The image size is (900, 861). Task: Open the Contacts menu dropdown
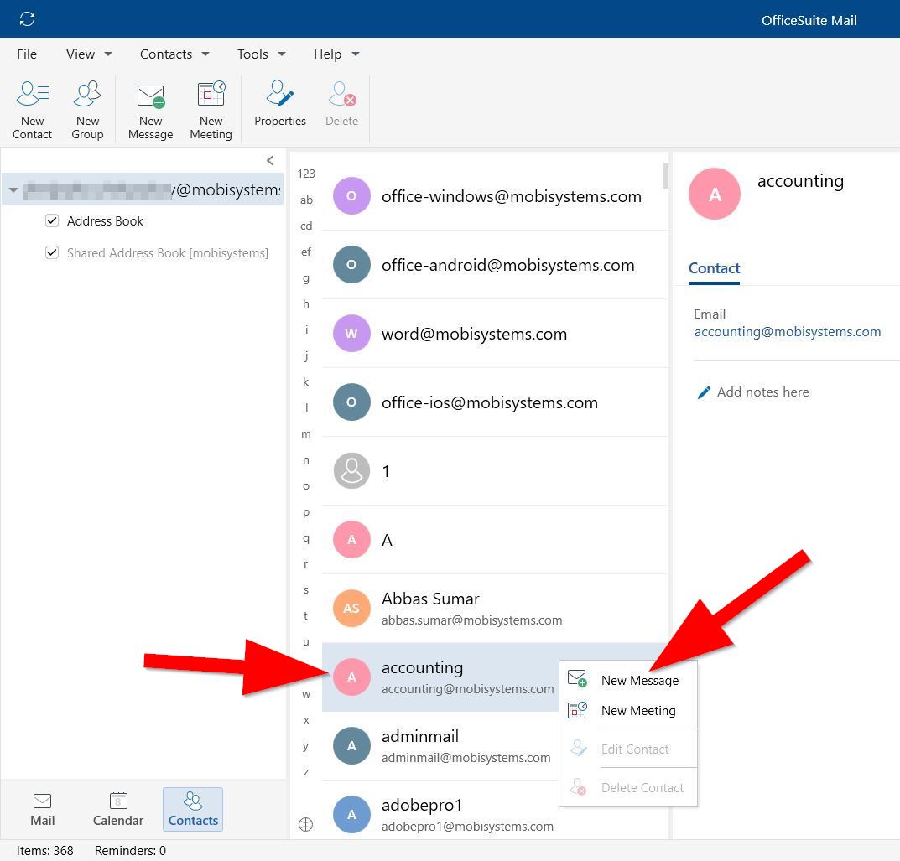tap(174, 54)
